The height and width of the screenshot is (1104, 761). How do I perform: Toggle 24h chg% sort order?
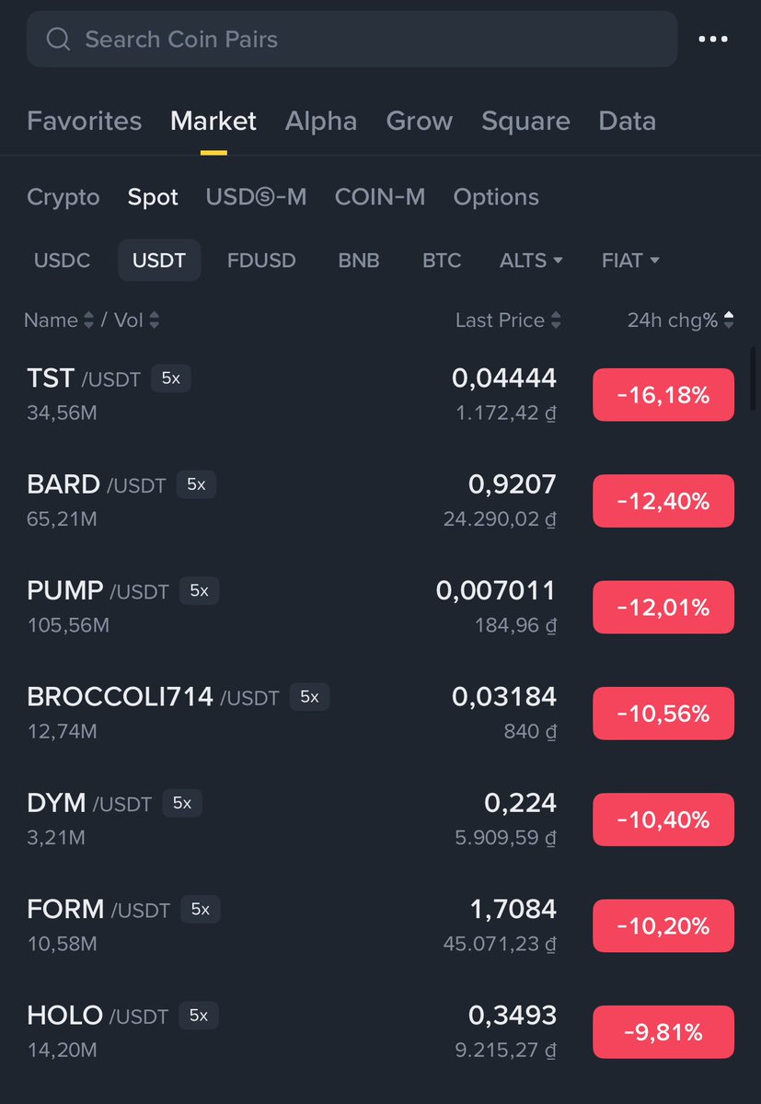[x=729, y=320]
